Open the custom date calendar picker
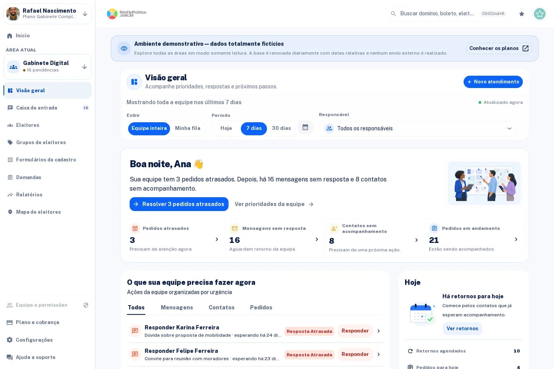The image size is (554, 369). [305, 127]
